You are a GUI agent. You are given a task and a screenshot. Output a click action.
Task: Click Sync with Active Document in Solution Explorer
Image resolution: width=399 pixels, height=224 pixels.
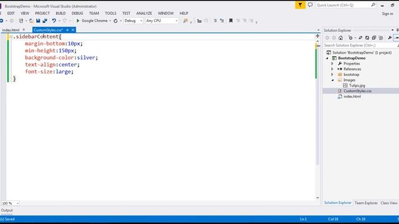360,38
